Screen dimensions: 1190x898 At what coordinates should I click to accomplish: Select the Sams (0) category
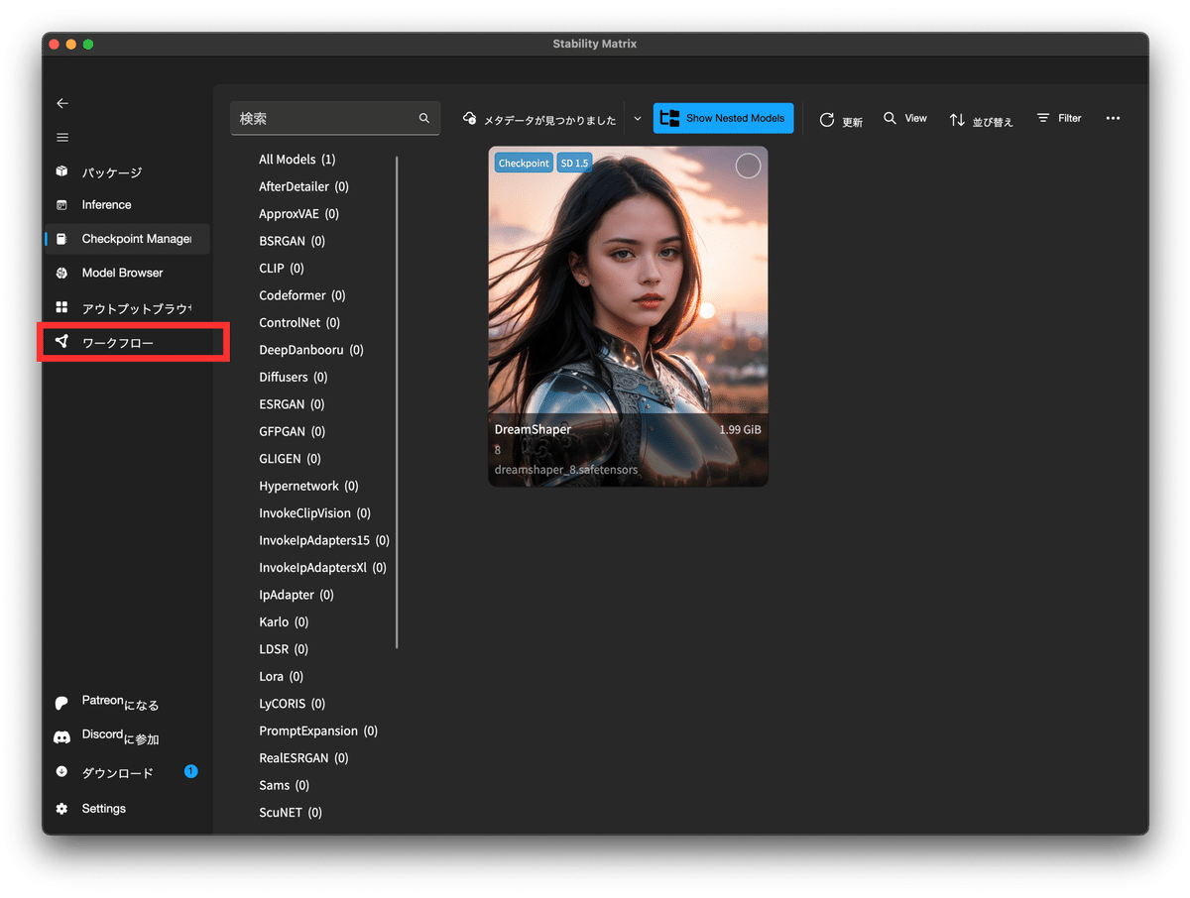pos(284,786)
